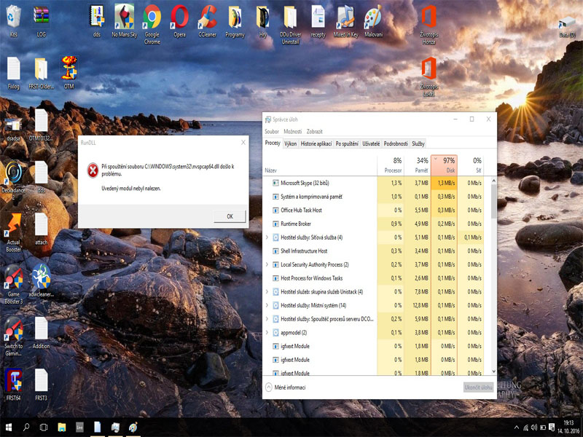Screen dimensions: 583x437
Task: Select the FRST64 desktop icon
Action: [13, 381]
